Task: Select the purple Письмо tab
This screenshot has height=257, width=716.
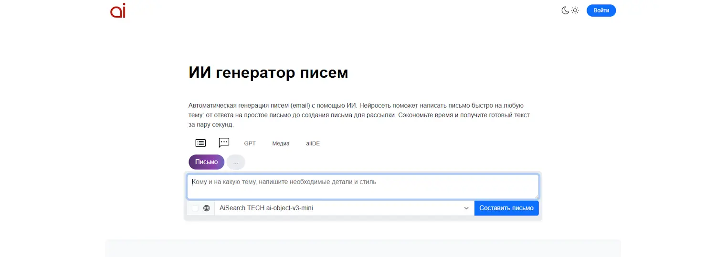Action: click(206, 162)
